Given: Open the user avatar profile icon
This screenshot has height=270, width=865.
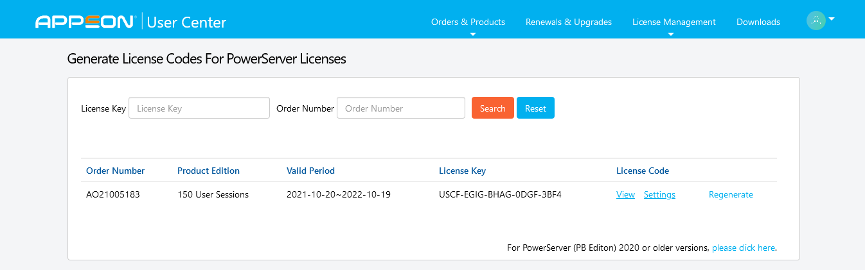Looking at the screenshot, I should pos(816,21).
